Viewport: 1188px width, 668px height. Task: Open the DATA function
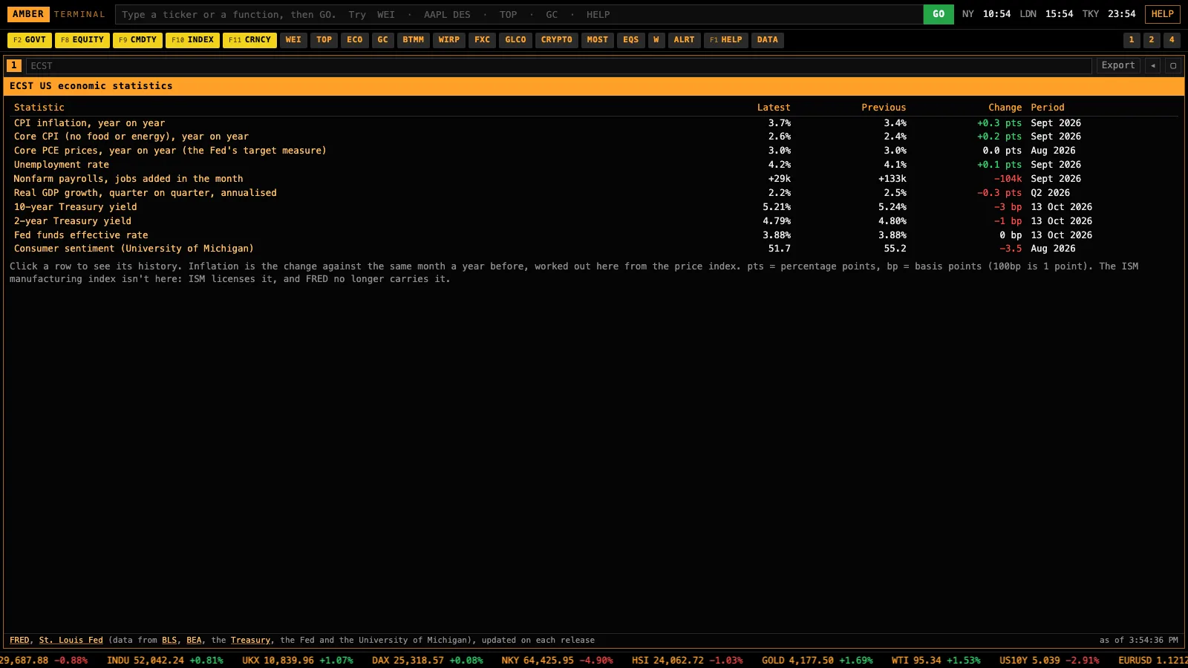[768, 40]
